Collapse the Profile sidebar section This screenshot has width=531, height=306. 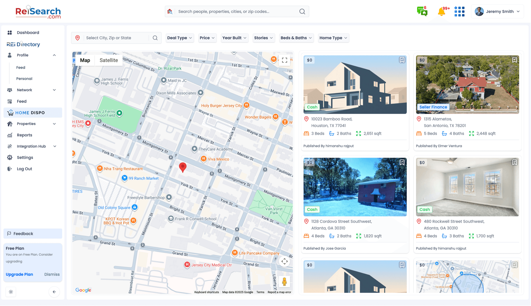54,55
